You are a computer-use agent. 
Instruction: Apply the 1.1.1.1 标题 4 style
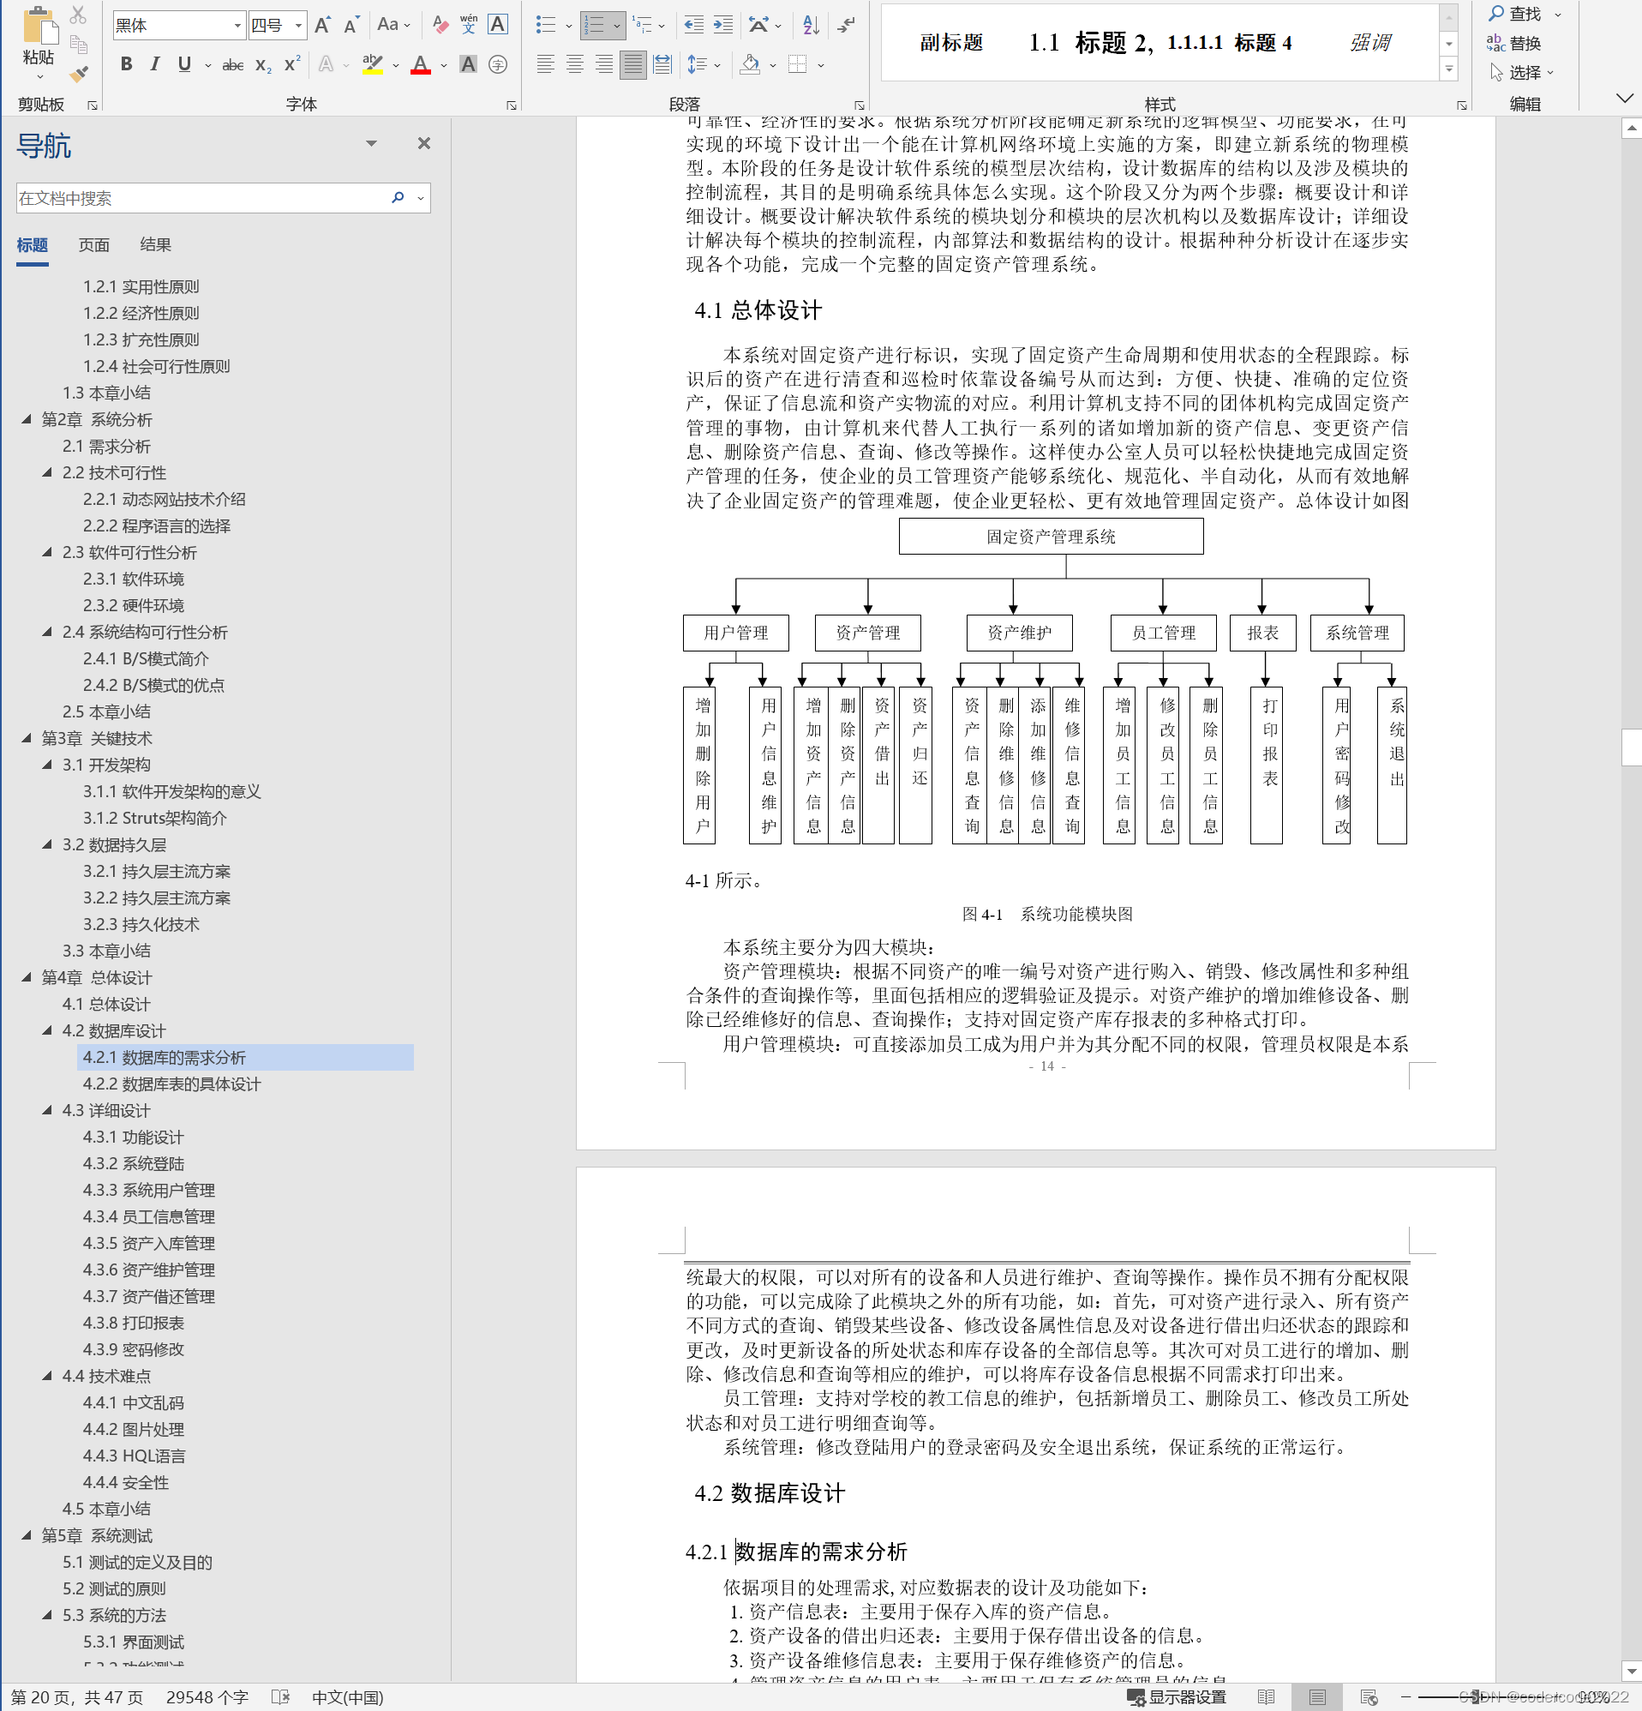click(1229, 43)
